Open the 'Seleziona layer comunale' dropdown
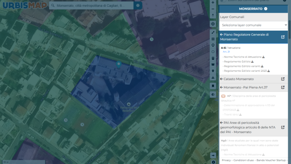291x164 pixels. [253, 25]
